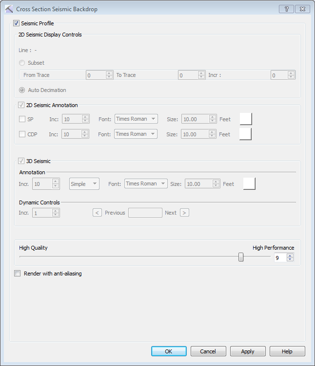Click the title bar help question mark icon
Screen dimensions: 315x366
click(x=286, y=9)
